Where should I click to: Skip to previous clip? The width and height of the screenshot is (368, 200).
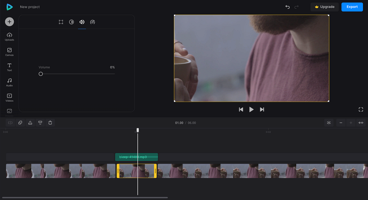241,109
